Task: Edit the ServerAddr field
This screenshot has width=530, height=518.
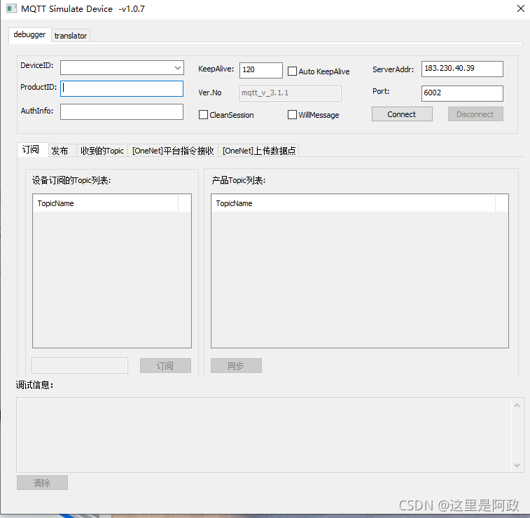Action: pos(462,69)
